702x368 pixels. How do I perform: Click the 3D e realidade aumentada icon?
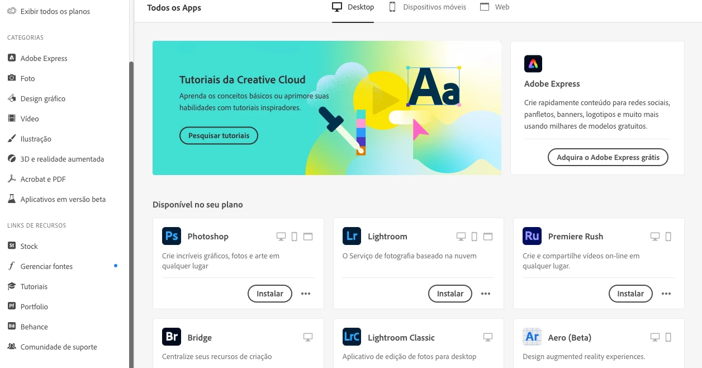pos(11,159)
